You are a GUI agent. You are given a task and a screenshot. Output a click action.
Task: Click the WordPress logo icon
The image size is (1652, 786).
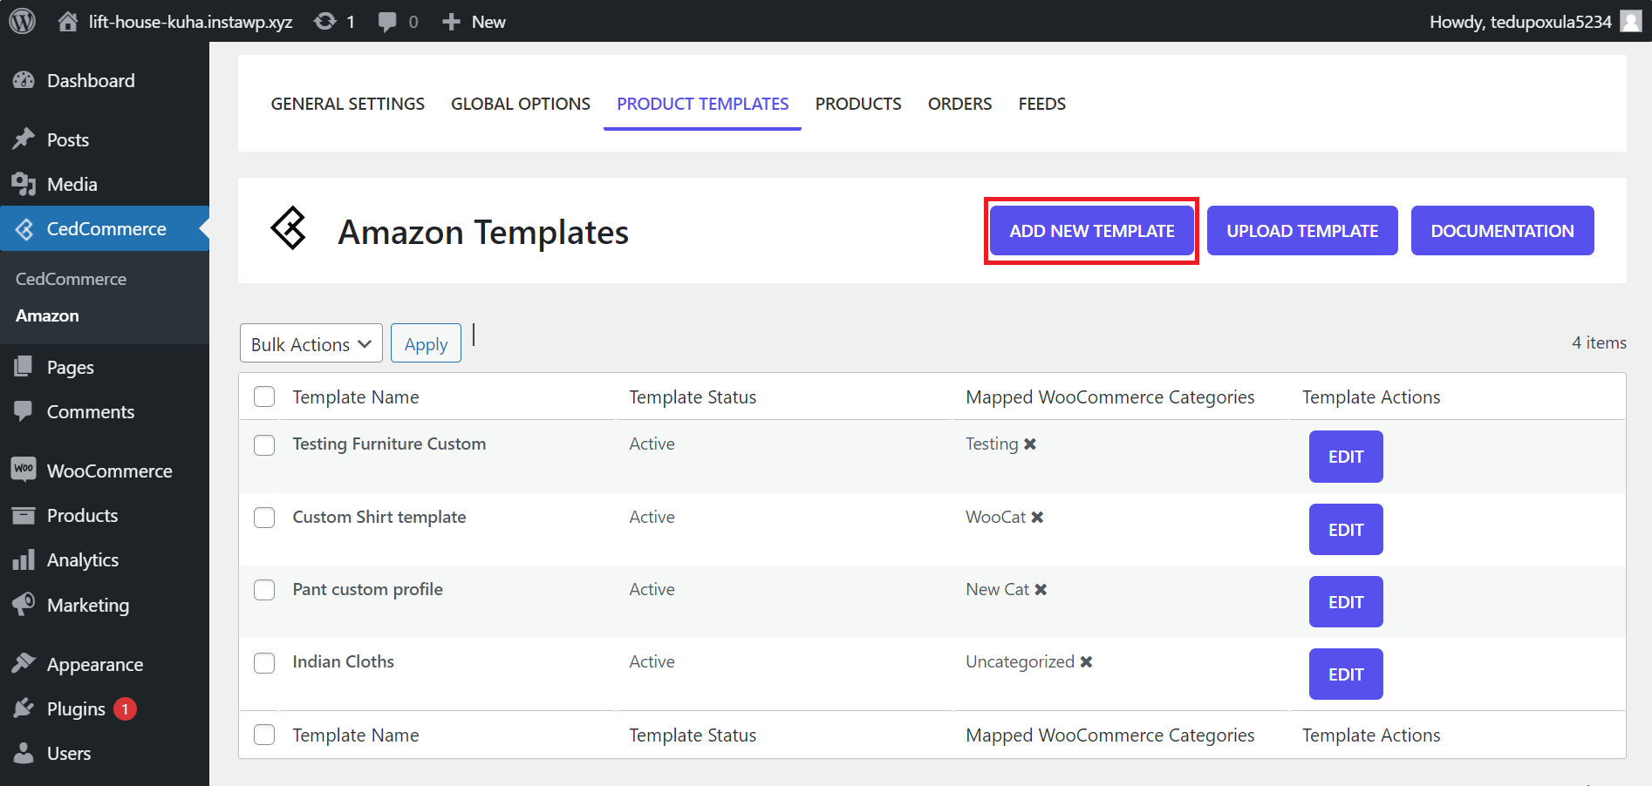click(22, 21)
